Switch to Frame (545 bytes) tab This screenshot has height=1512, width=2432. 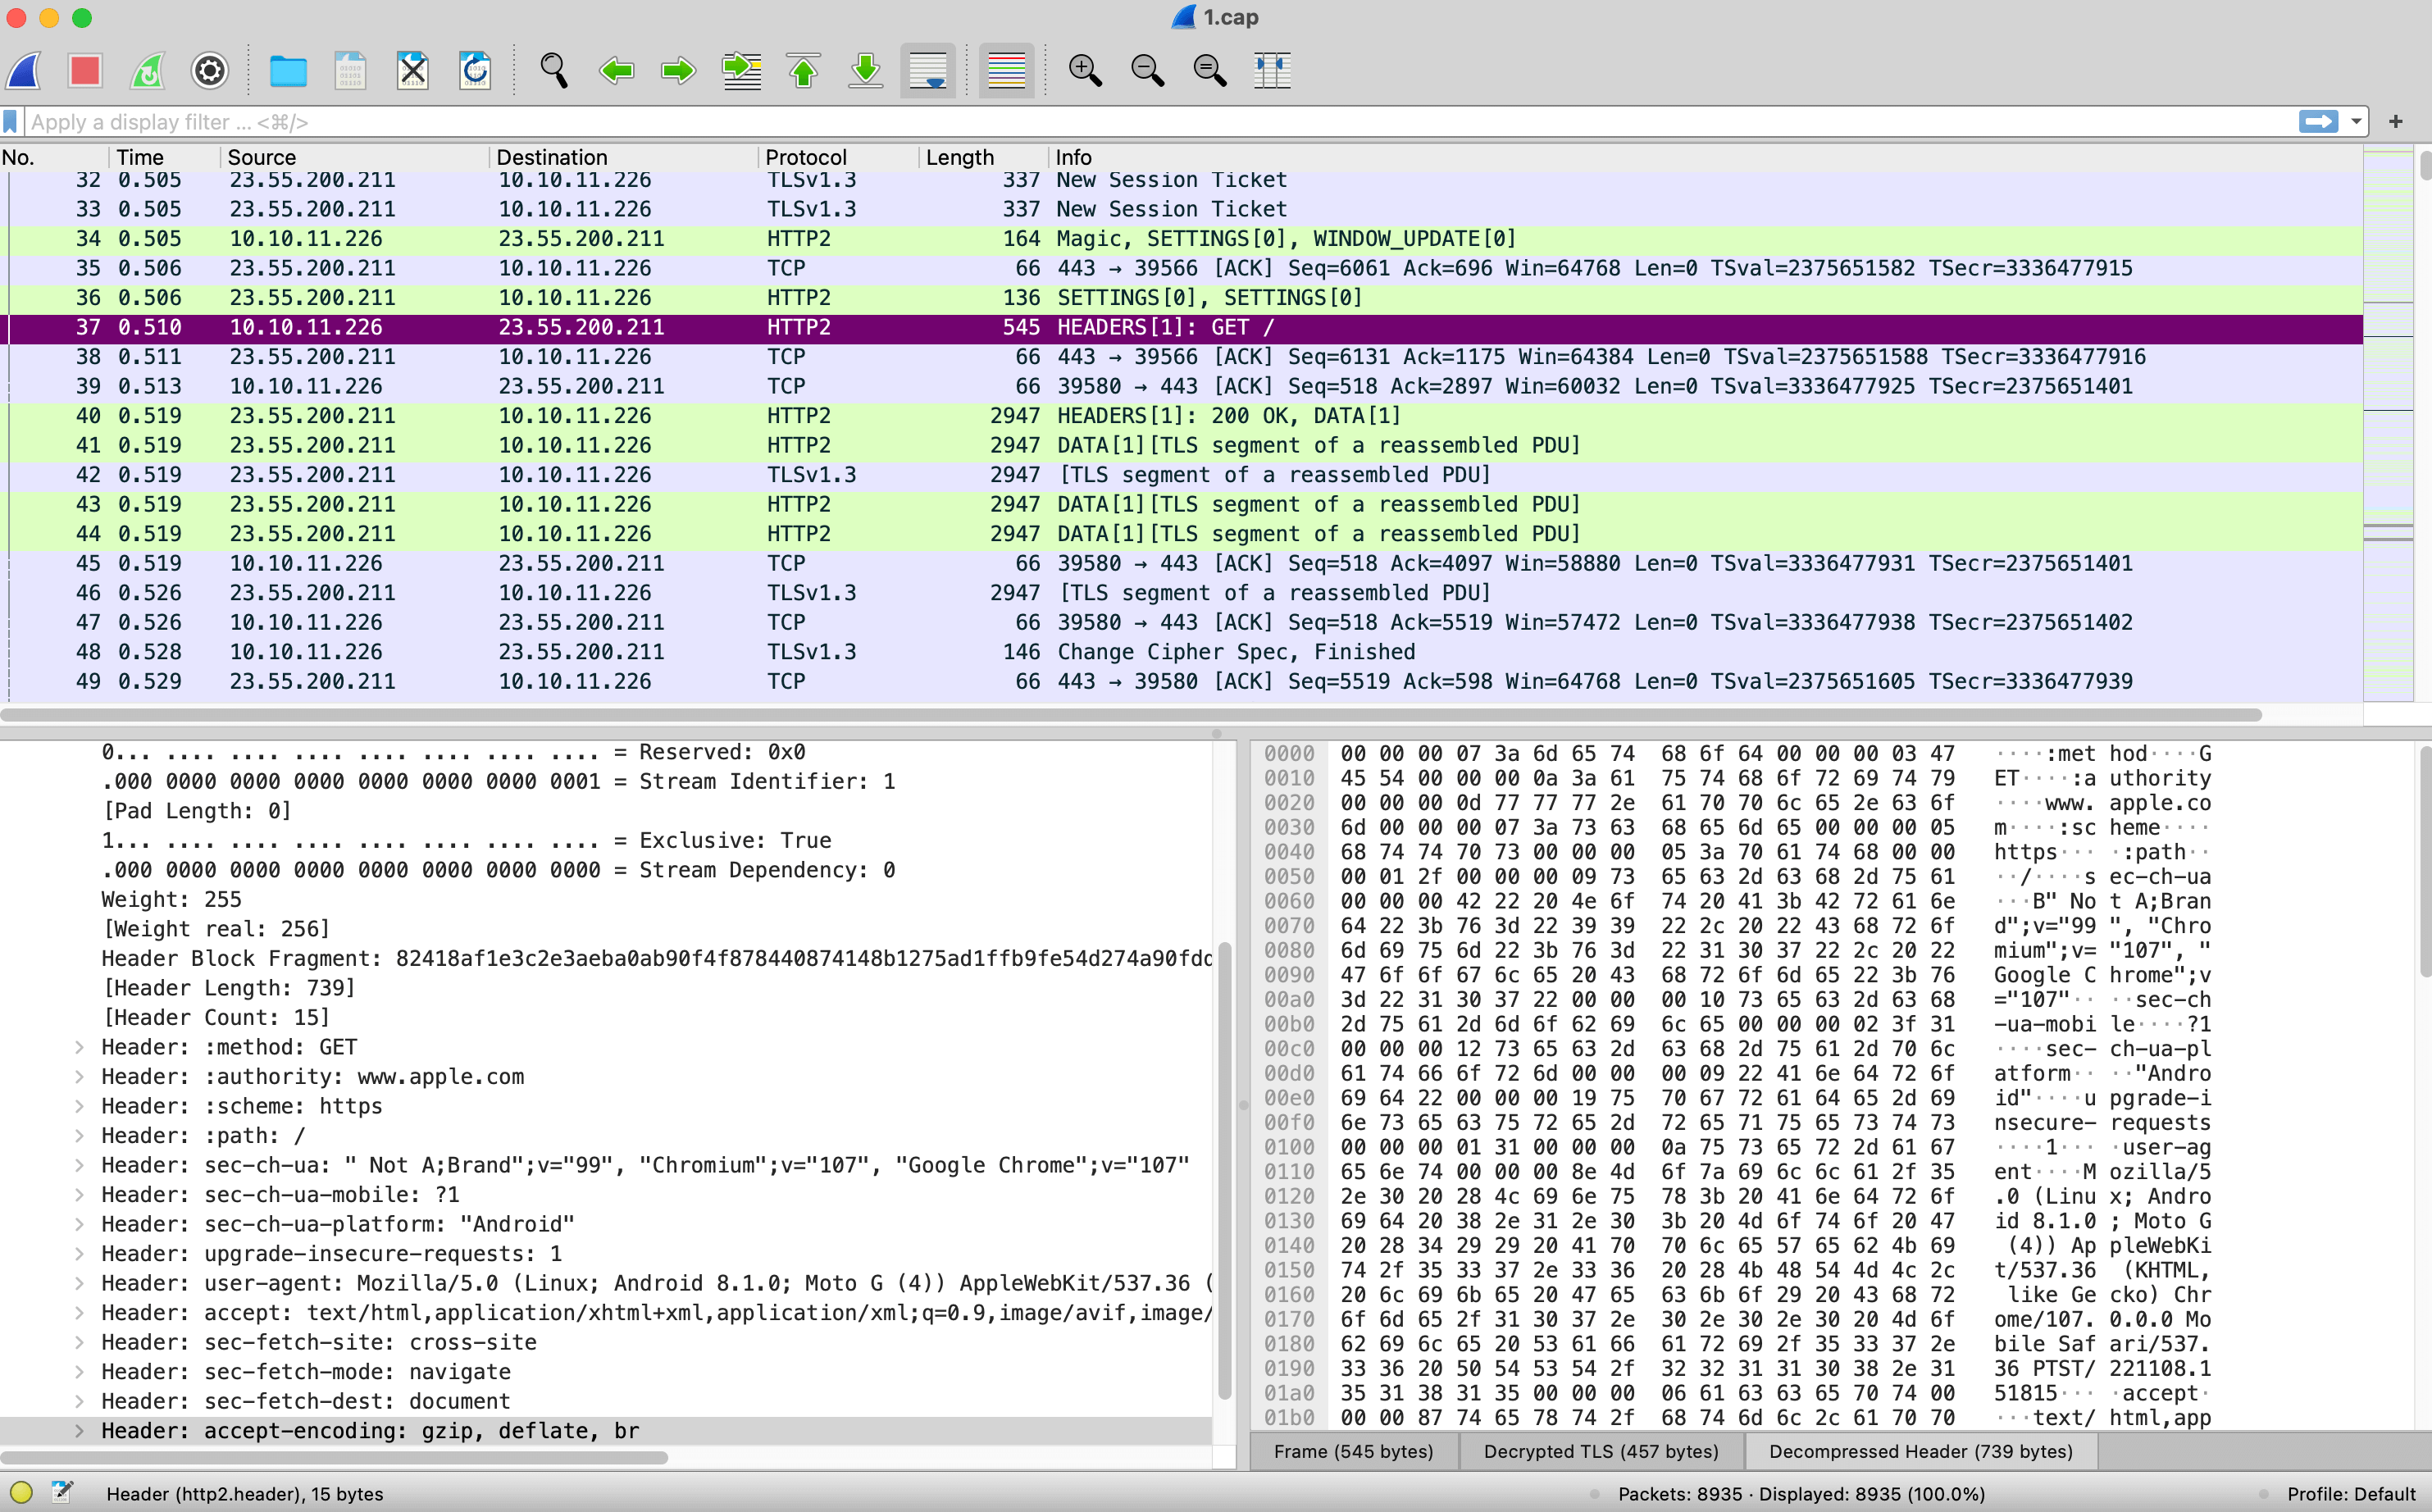pyautogui.click(x=1353, y=1451)
